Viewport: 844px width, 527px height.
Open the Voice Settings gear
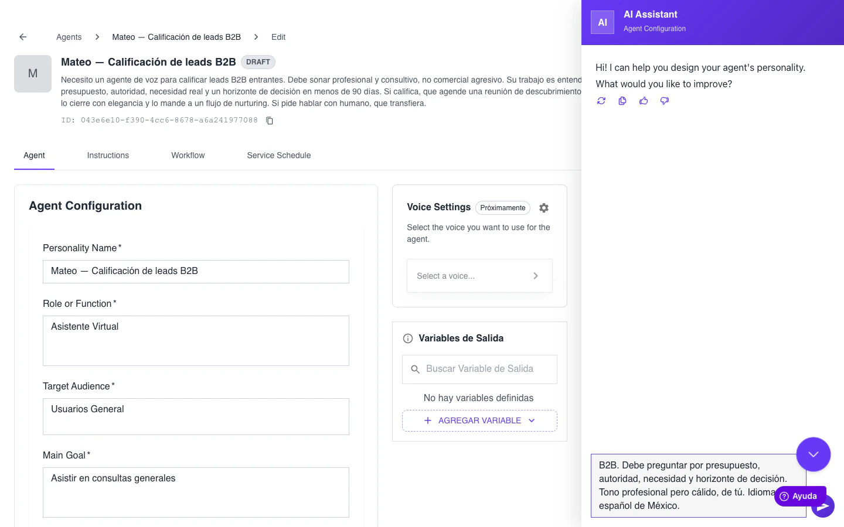[544, 208]
